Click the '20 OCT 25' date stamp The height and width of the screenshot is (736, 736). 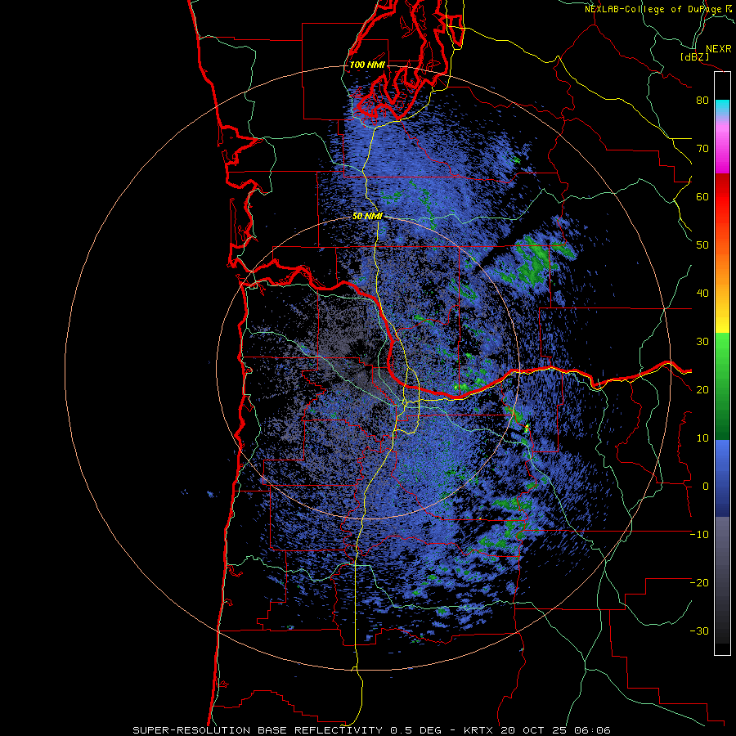click(x=534, y=730)
